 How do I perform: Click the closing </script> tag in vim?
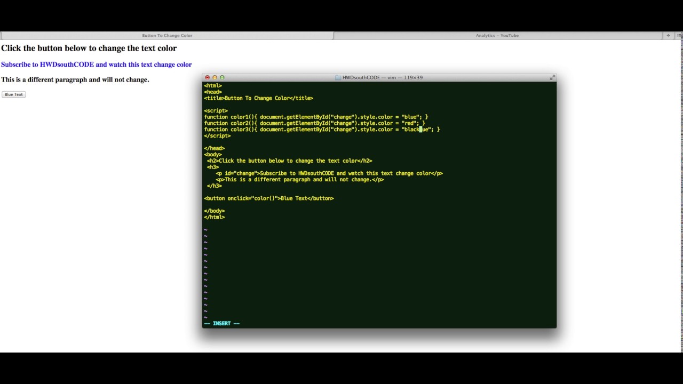217,136
